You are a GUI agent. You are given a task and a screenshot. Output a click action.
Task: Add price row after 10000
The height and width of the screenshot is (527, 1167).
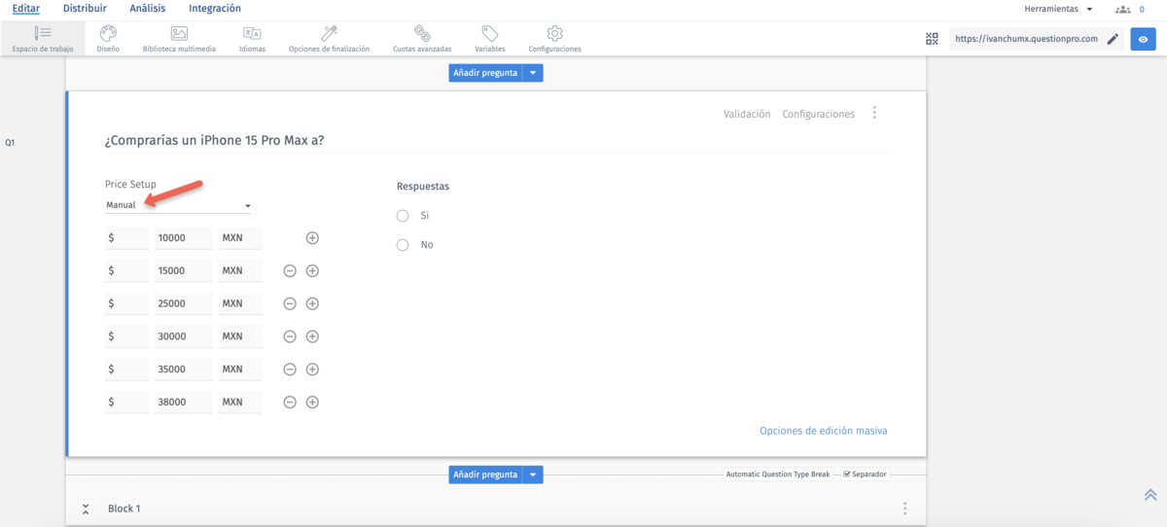(x=312, y=238)
